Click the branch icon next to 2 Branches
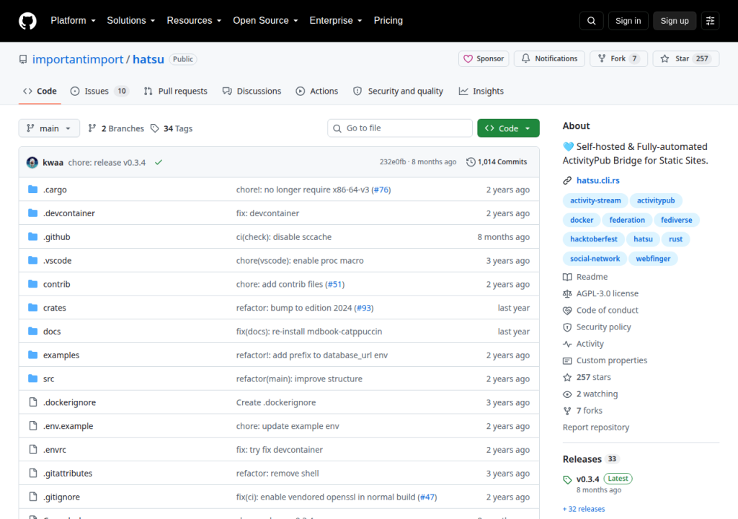Screen dimensions: 738x519 (x=92, y=128)
